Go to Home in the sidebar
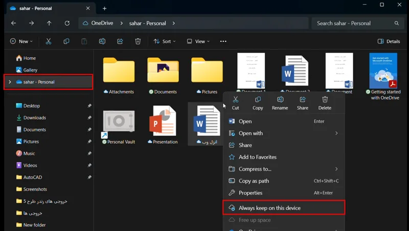409x231 pixels. (26, 58)
